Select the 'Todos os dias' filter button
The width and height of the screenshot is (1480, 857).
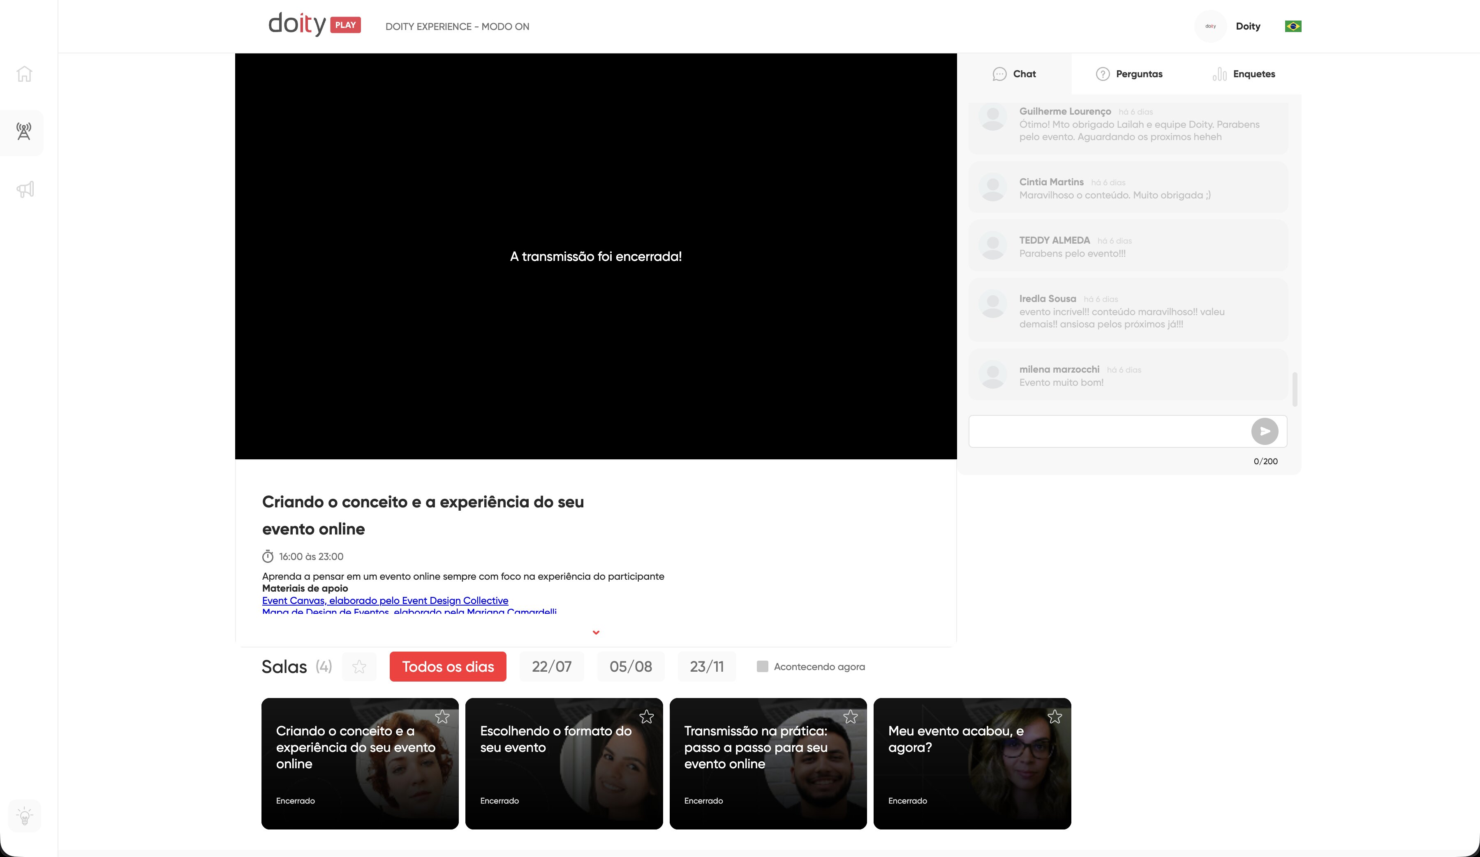pos(448,667)
